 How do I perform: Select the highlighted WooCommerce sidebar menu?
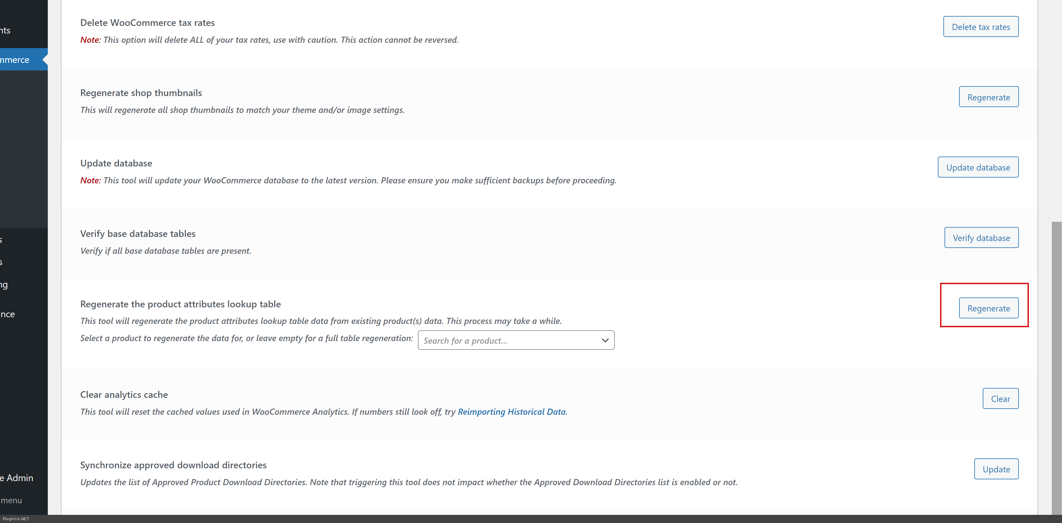tap(17, 60)
